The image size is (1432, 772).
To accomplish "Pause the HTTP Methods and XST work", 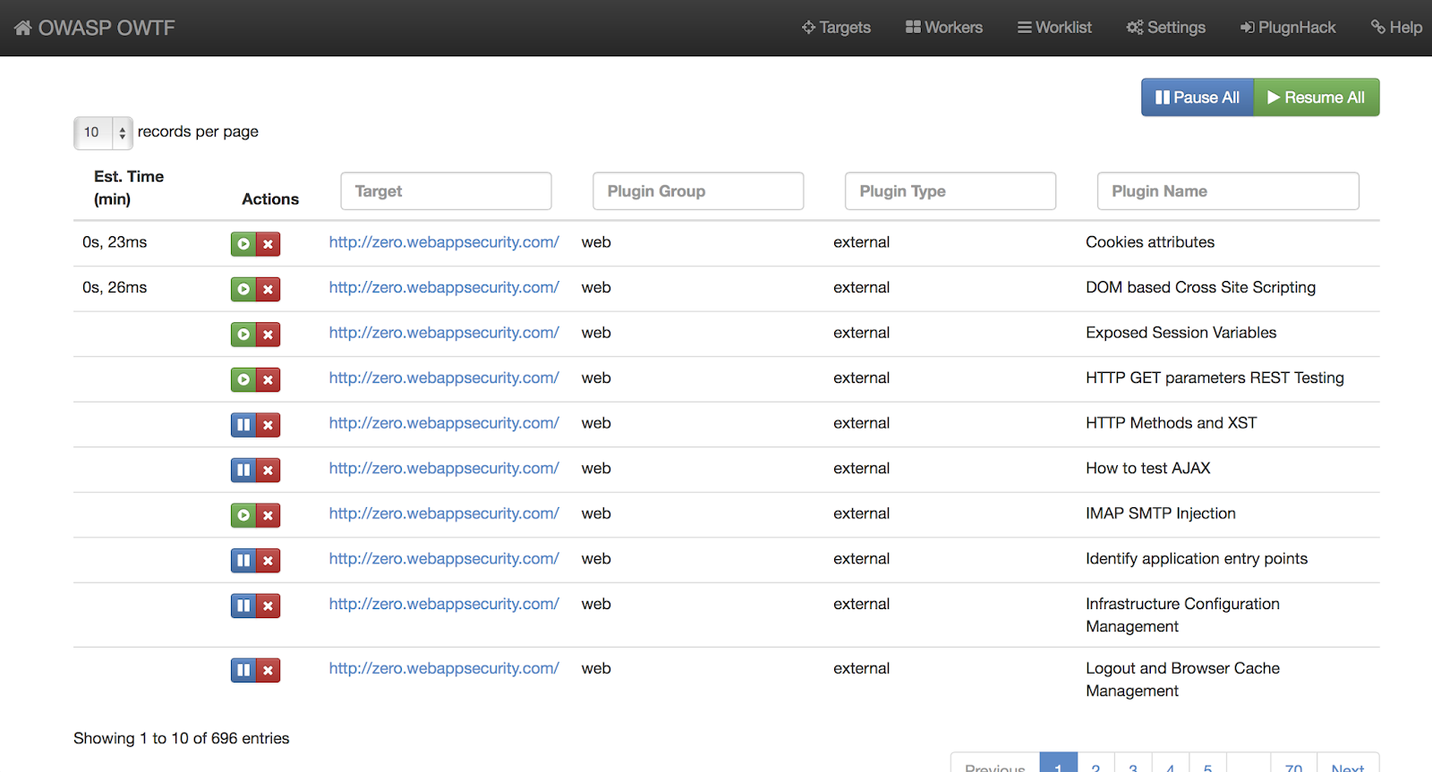I will tap(243, 425).
